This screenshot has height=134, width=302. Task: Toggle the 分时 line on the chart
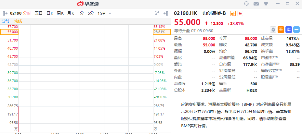[6, 21]
